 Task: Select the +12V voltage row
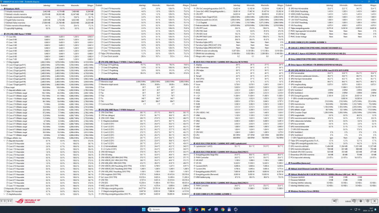[237, 96]
